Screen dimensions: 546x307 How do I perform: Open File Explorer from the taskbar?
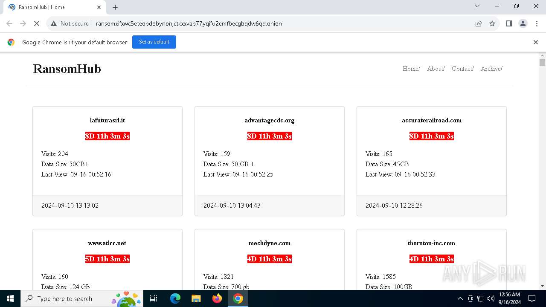point(196,298)
